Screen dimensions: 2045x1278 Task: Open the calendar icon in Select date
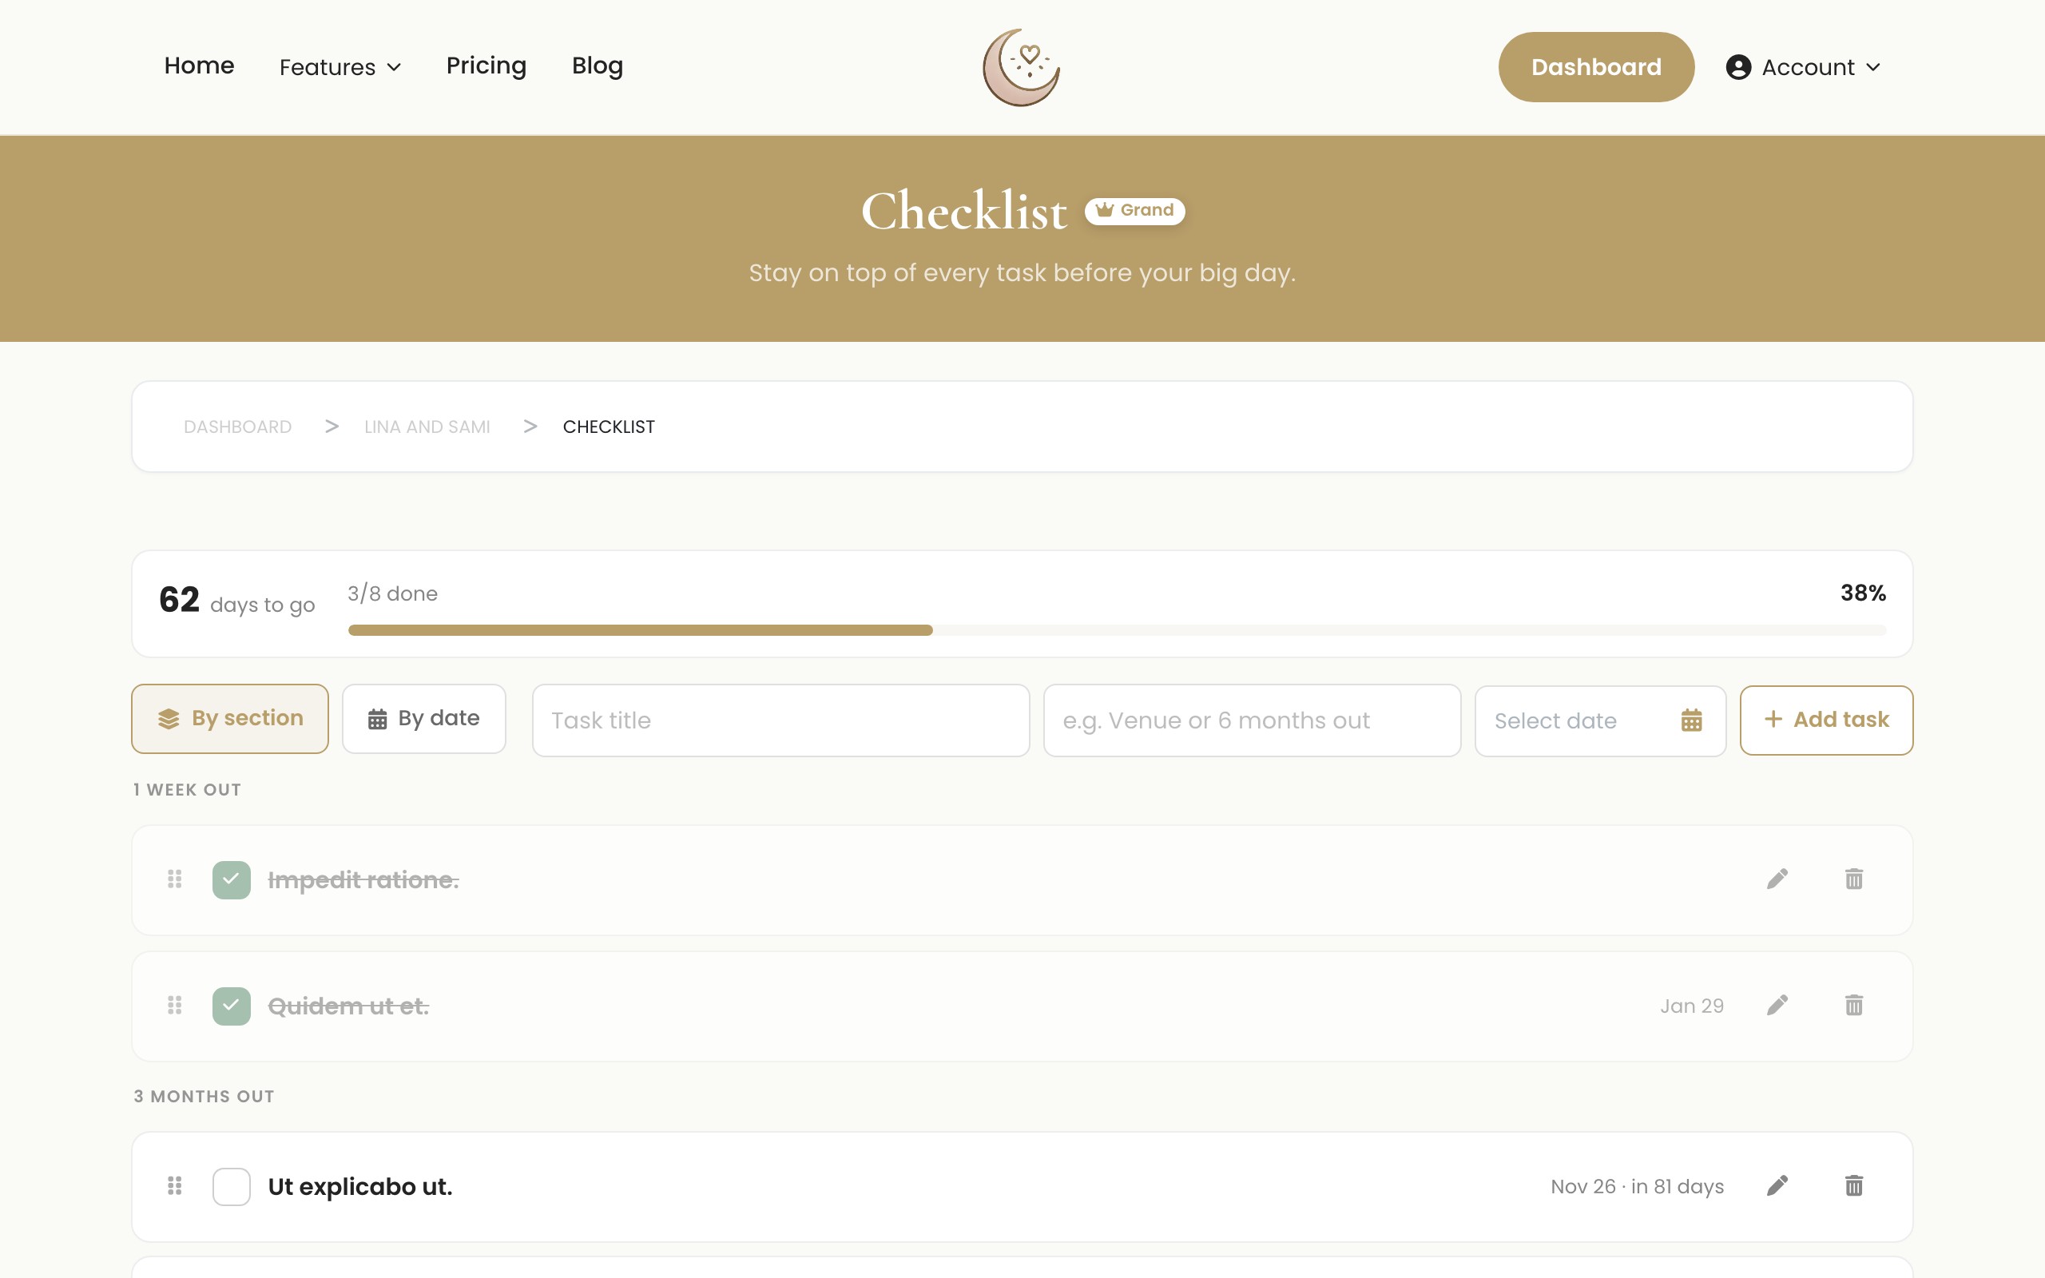[x=1691, y=720]
